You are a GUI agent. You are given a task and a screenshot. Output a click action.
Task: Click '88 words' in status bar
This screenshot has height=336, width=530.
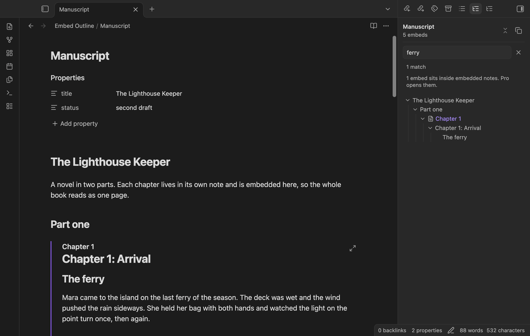(x=471, y=330)
